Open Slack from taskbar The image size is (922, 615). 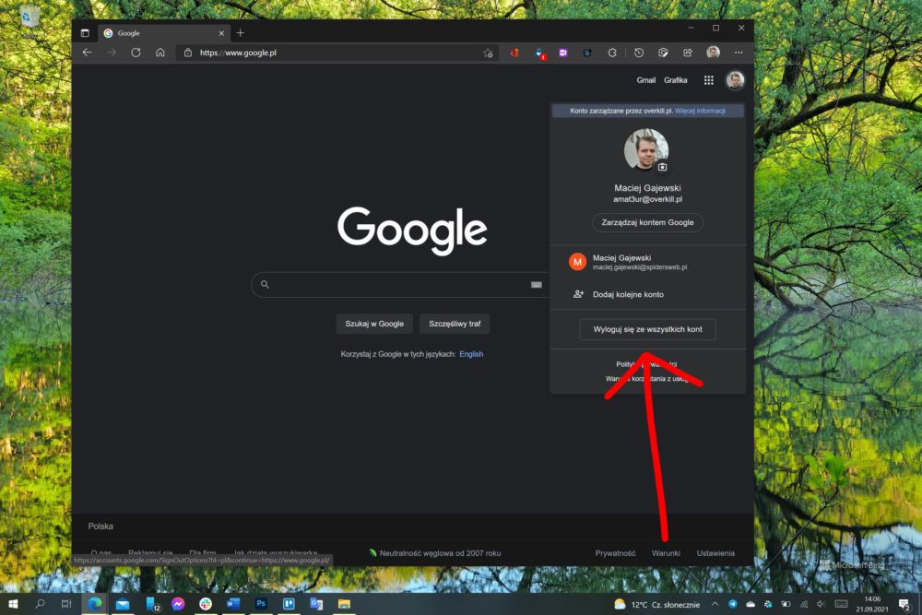point(206,604)
